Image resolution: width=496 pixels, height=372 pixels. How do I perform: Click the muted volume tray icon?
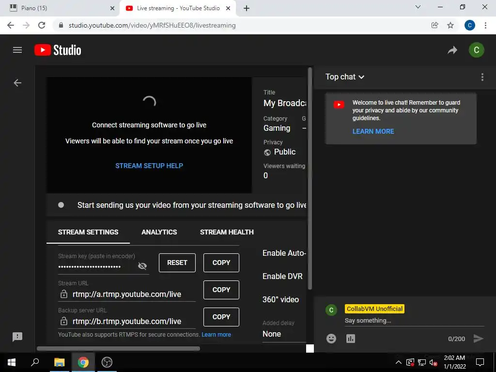click(x=434, y=362)
